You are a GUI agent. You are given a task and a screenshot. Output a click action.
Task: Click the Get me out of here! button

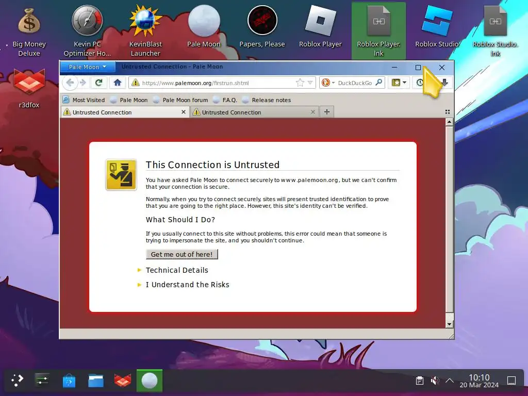point(182,254)
